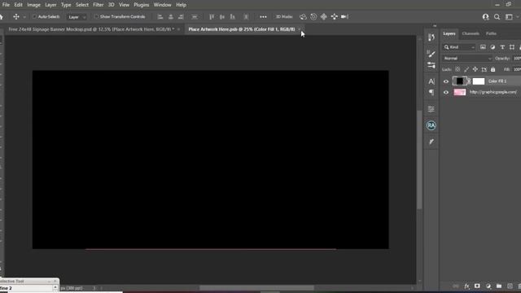Select the 3D roll camera icon
This screenshot has width=521, height=293.
[x=313, y=16]
